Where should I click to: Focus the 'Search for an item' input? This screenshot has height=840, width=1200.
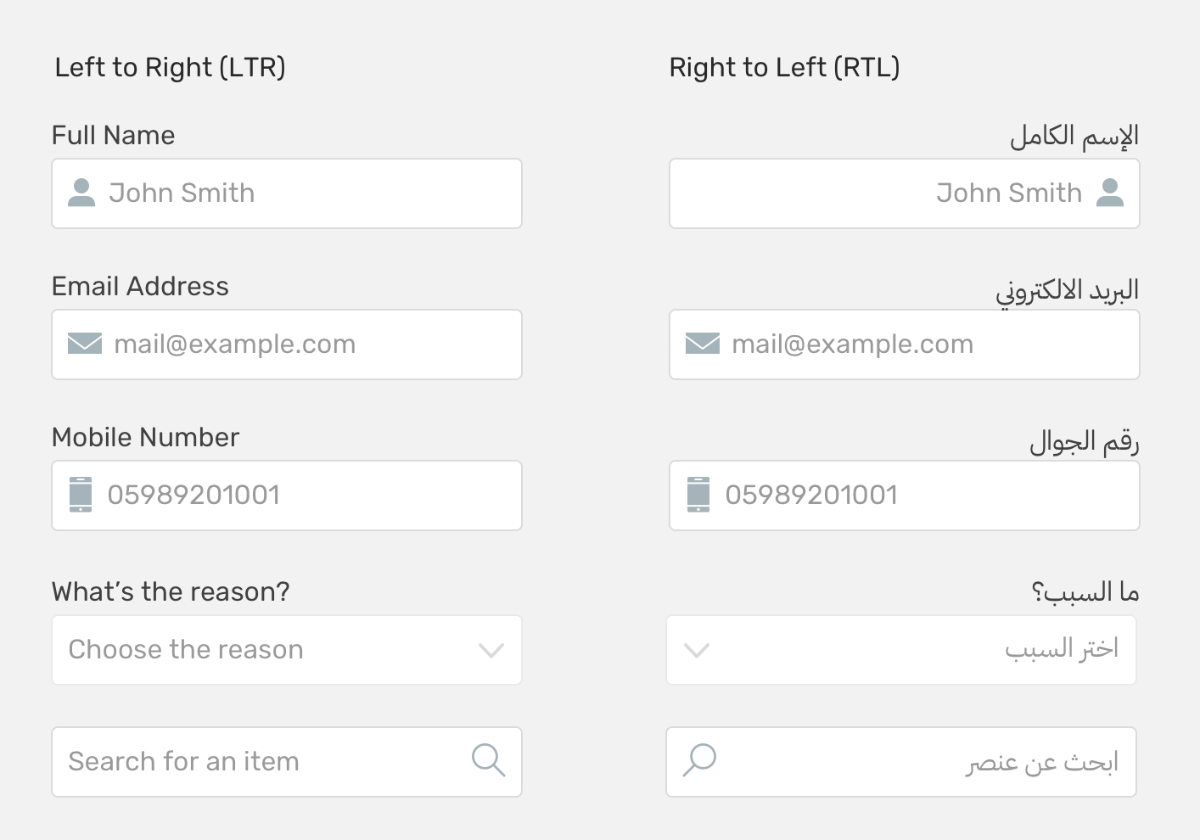click(x=255, y=762)
